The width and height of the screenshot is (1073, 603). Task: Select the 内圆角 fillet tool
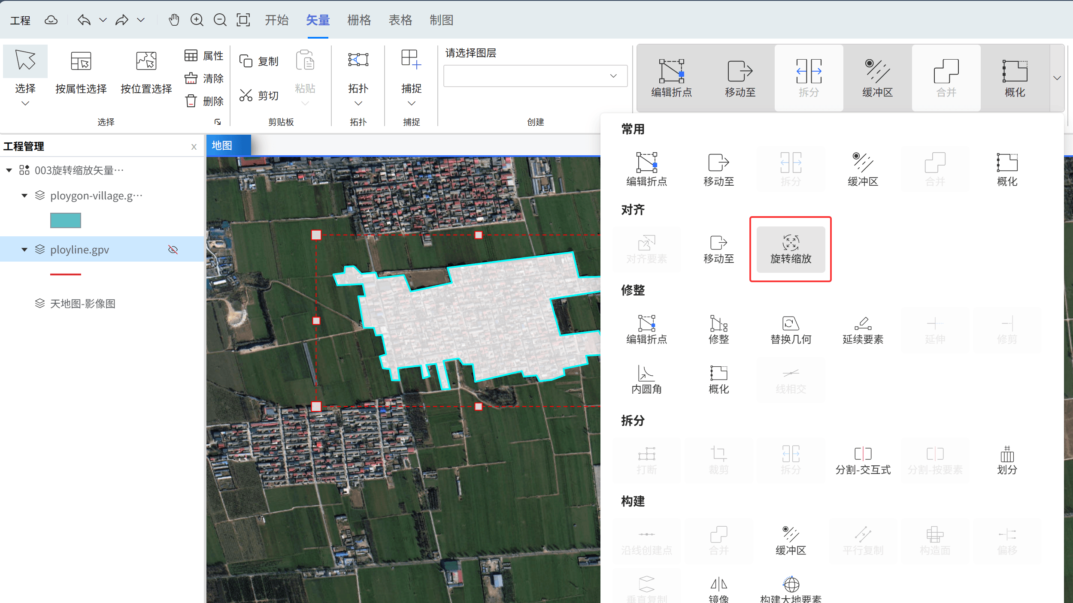tap(646, 380)
